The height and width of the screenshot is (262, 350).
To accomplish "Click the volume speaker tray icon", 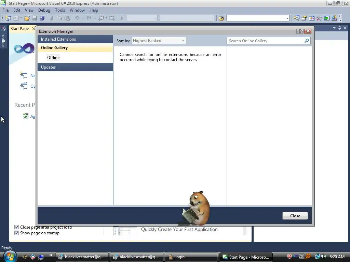I will coord(324,257).
